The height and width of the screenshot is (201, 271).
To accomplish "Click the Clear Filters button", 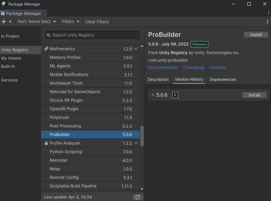I will 97,22.
